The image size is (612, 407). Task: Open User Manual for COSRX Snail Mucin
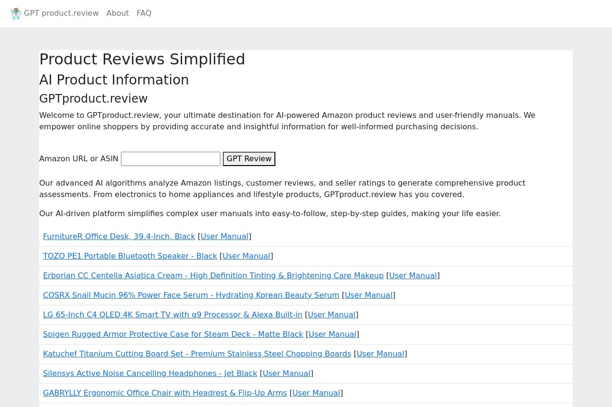pyautogui.click(x=369, y=295)
